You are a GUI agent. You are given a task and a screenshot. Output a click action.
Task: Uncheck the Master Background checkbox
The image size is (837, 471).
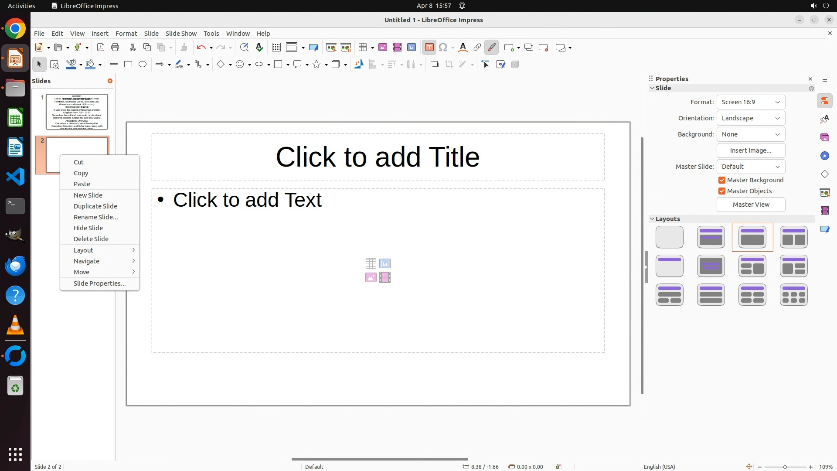[x=722, y=180]
